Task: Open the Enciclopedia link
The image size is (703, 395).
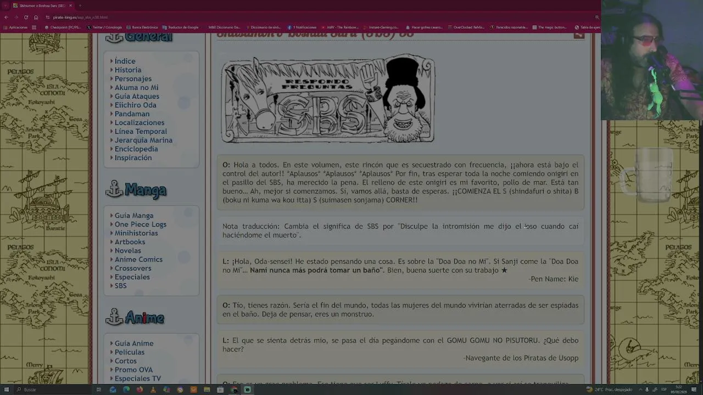Action: click(136, 149)
